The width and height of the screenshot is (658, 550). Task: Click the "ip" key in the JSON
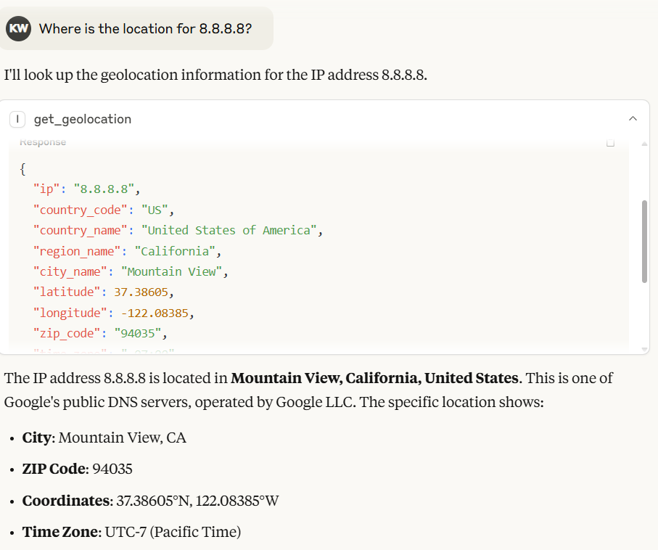[46, 189]
